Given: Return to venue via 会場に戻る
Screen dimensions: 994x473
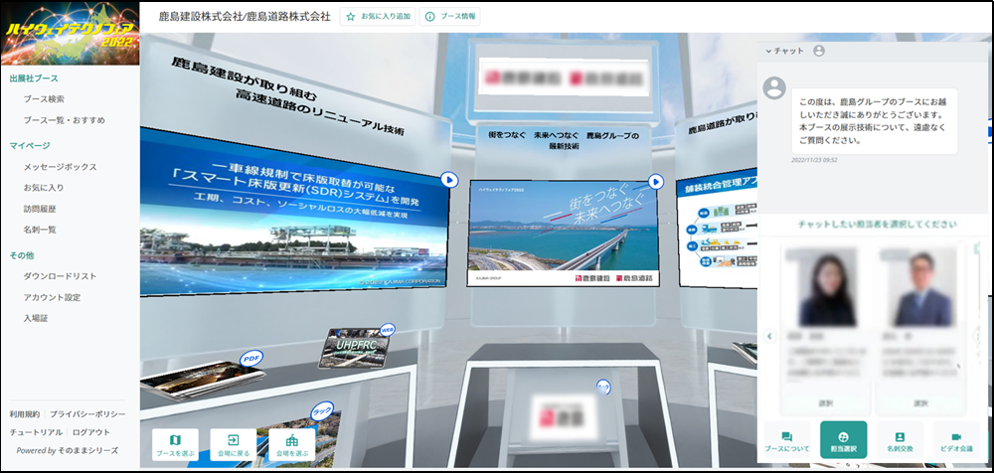Looking at the screenshot, I should tap(234, 445).
